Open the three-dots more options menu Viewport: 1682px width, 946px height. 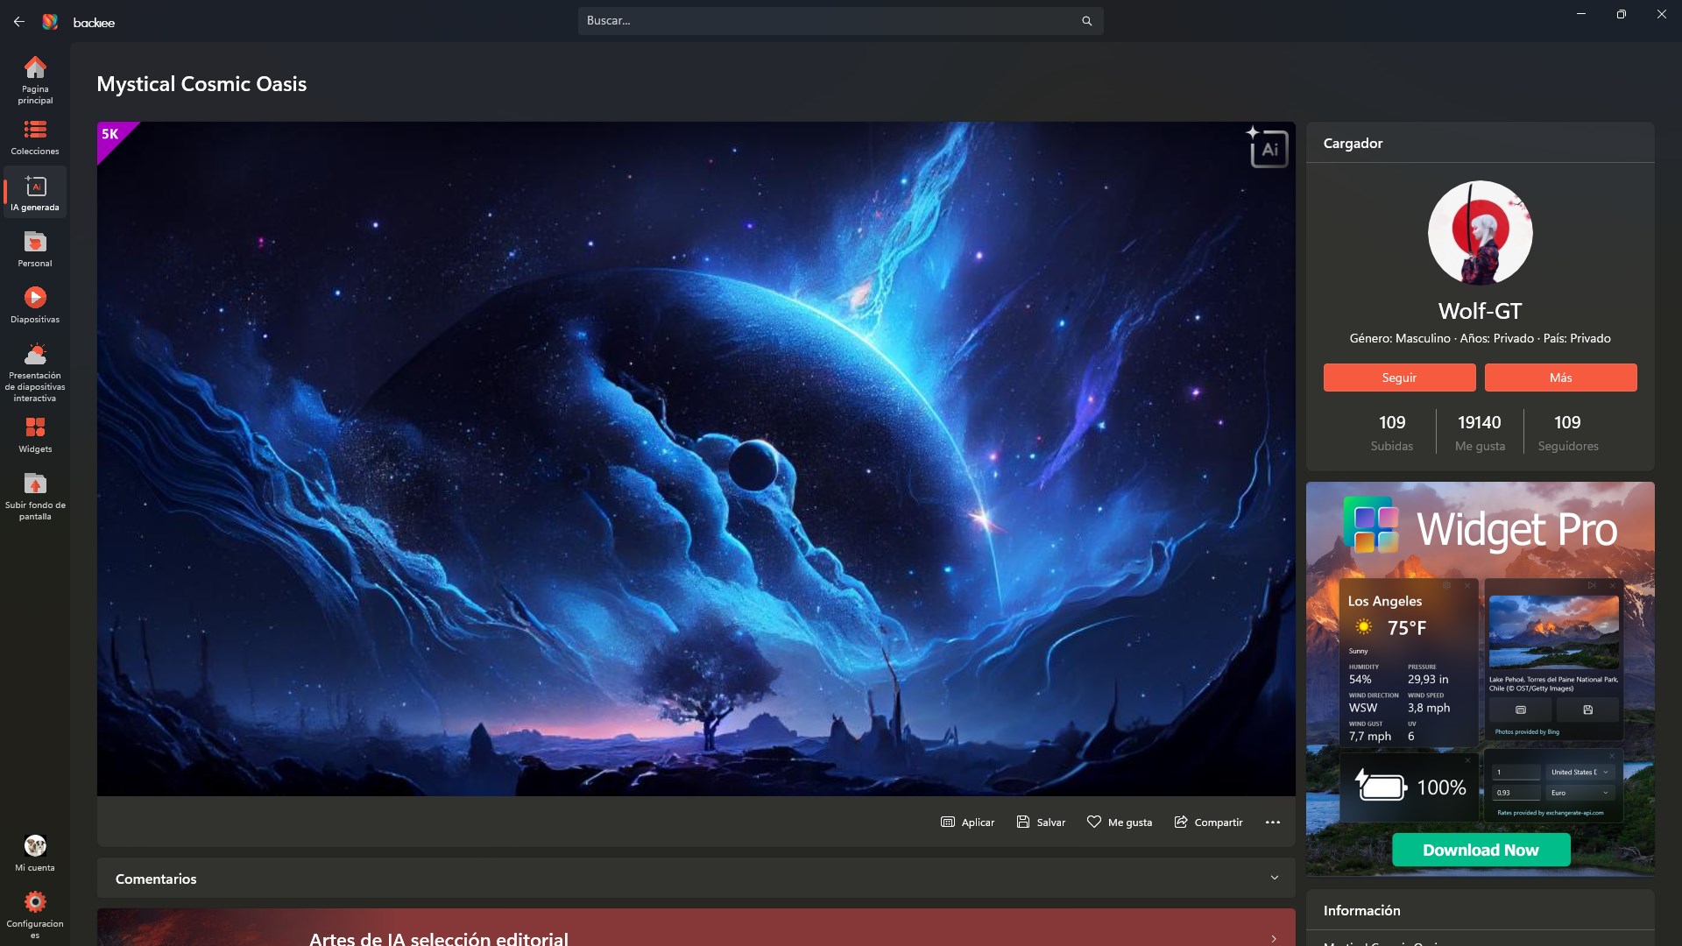coord(1272,822)
